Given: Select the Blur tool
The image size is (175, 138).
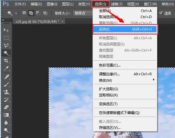Looking at the screenshot, I should [x=6, y=122].
